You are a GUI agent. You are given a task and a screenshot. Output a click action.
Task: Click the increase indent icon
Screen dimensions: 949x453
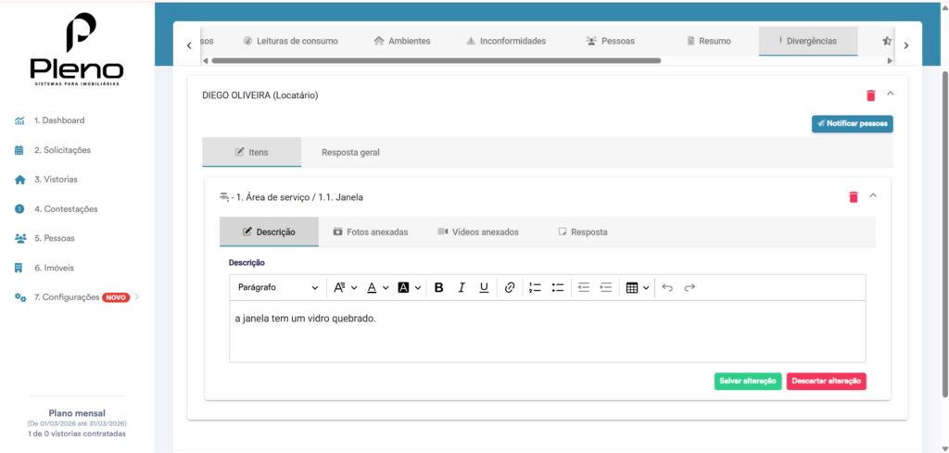(606, 287)
